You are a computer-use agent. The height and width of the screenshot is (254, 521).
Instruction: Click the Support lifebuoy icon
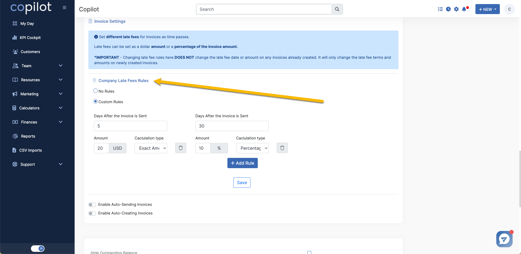click(15, 164)
